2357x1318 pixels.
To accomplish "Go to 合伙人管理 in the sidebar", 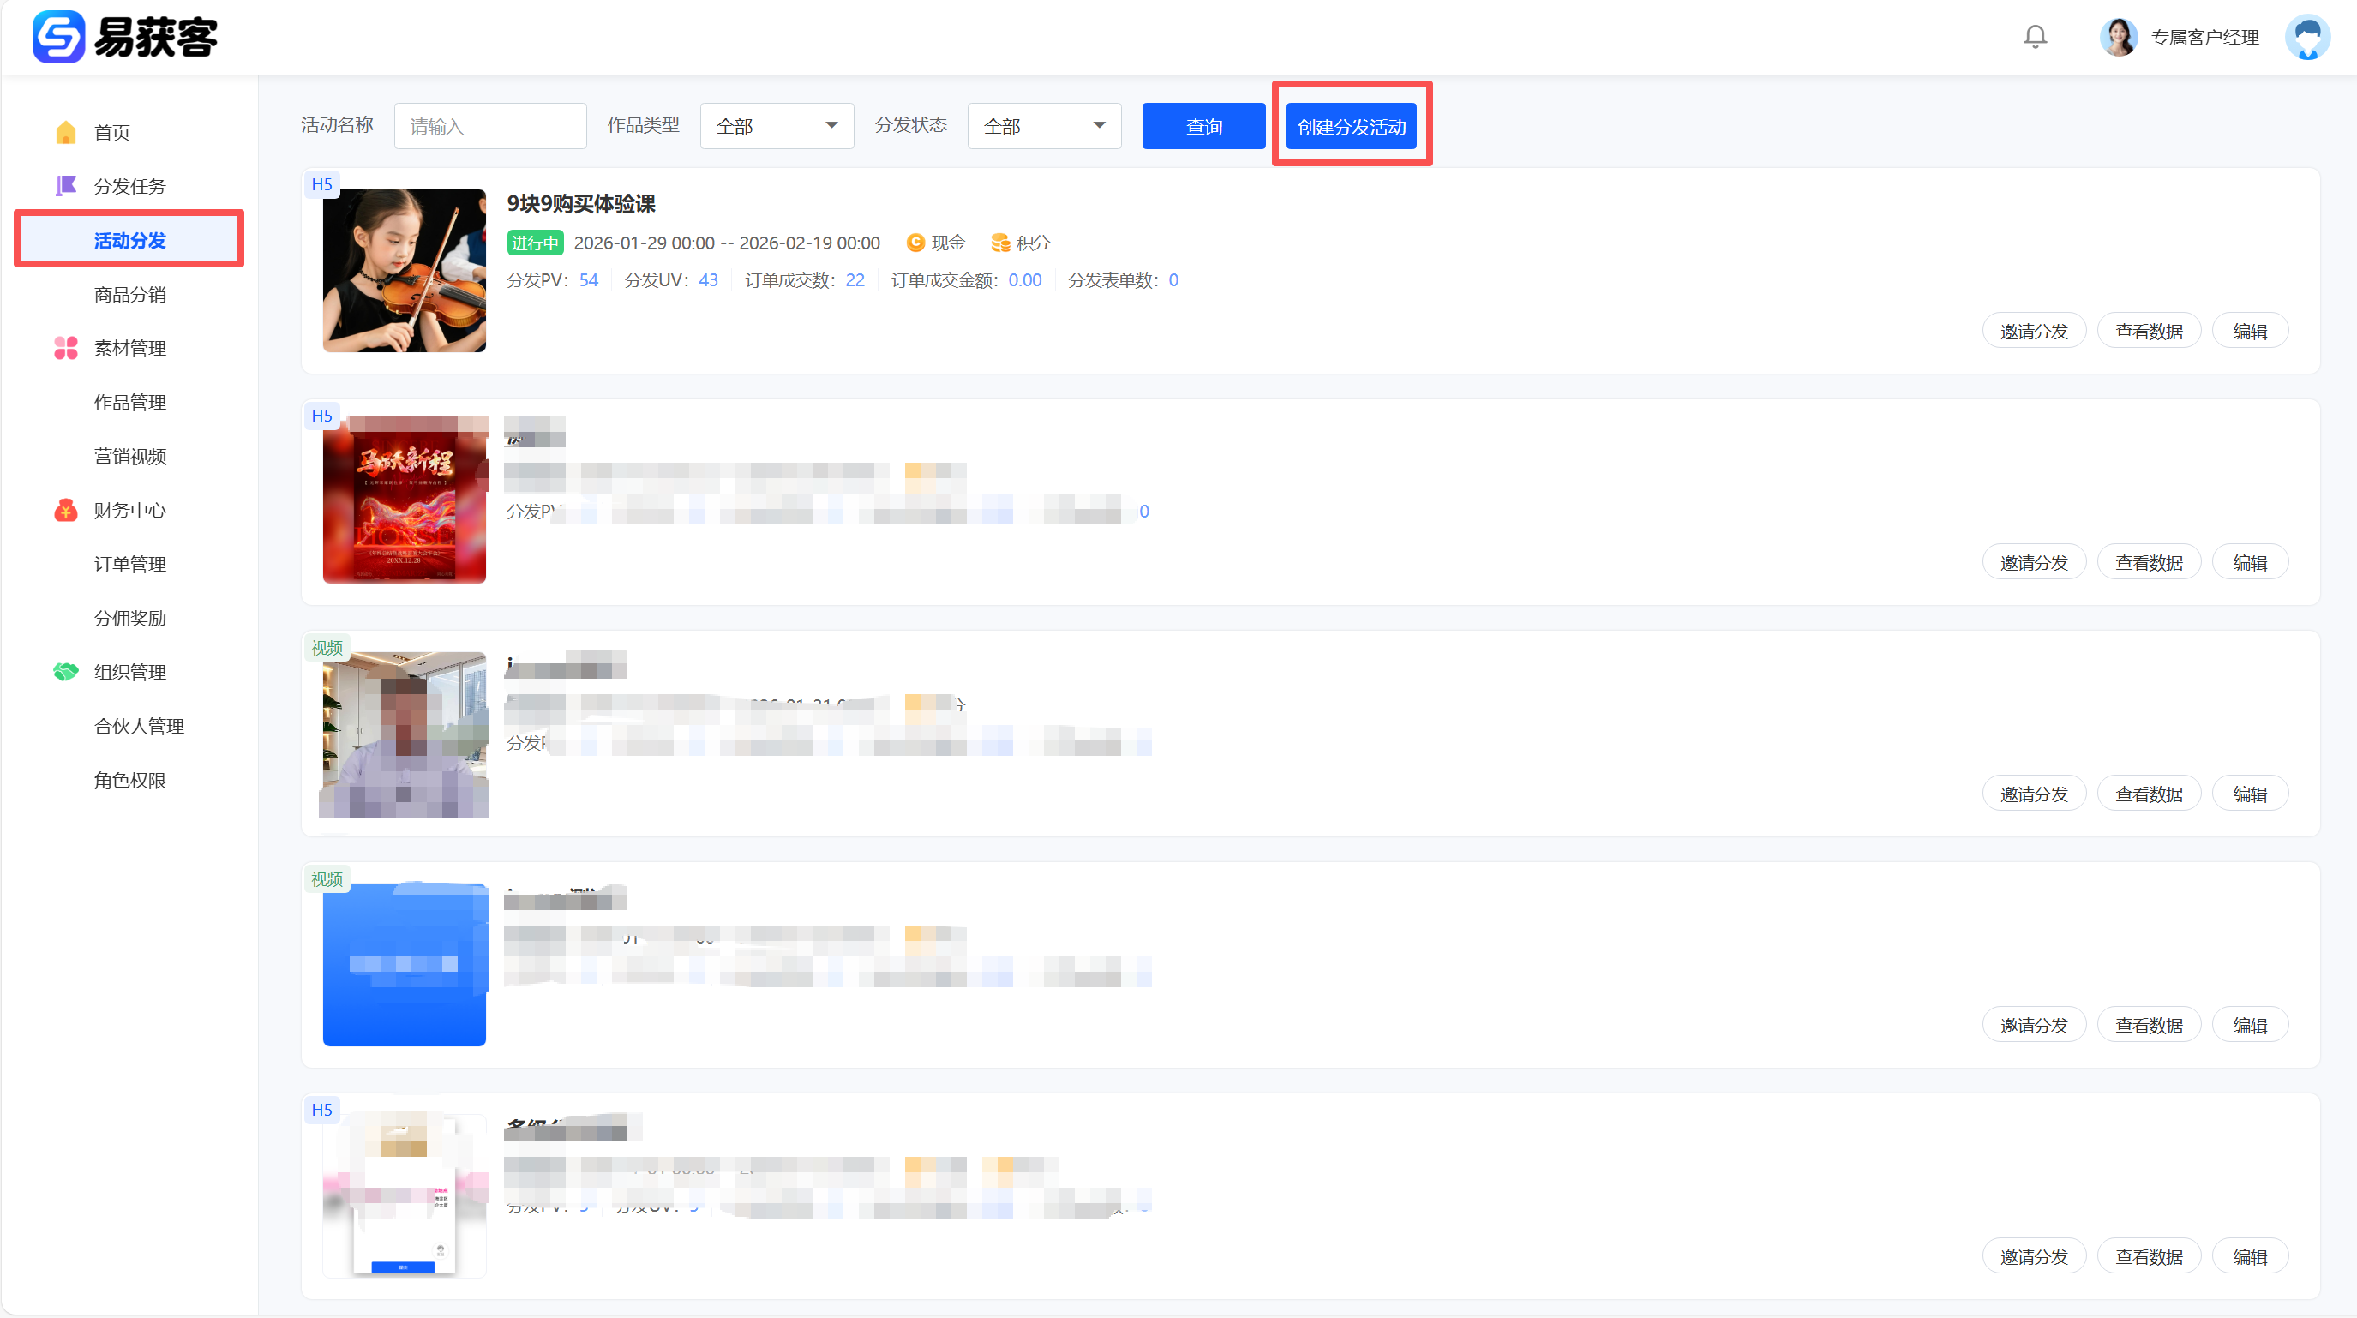I will (x=139, y=726).
